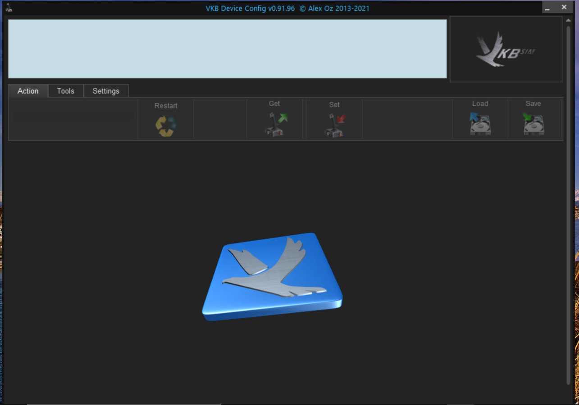The height and width of the screenshot is (405, 579).
Task: Click inside the light blue message log area
Action: point(227,49)
